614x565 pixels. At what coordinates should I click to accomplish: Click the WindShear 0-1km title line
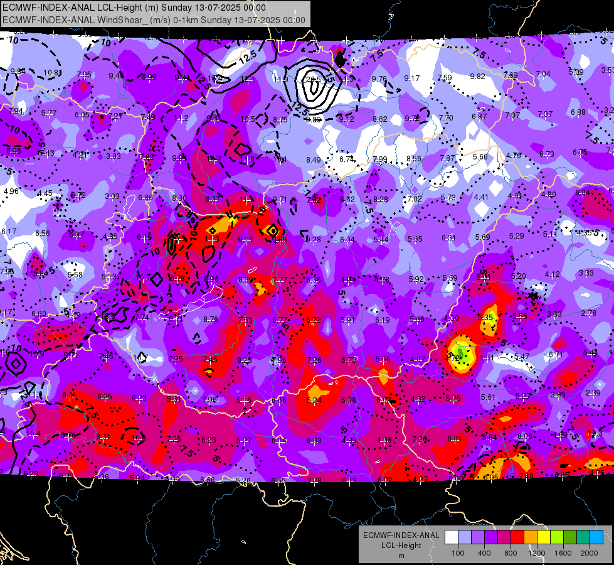[154, 20]
